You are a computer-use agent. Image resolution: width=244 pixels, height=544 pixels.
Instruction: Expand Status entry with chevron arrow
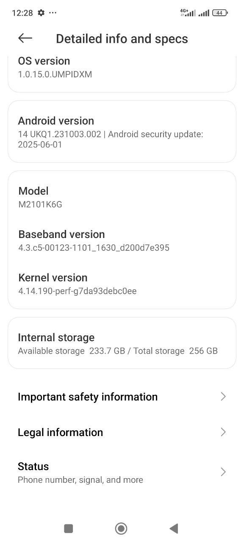(x=223, y=472)
